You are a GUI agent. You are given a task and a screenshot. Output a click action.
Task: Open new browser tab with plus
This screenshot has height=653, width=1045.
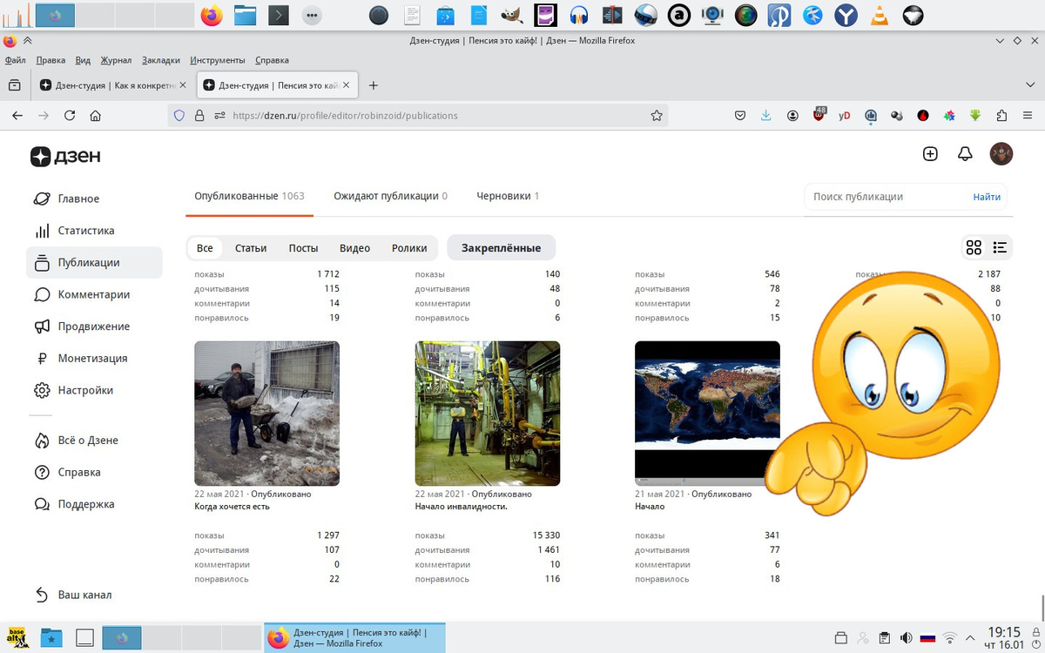(x=374, y=85)
